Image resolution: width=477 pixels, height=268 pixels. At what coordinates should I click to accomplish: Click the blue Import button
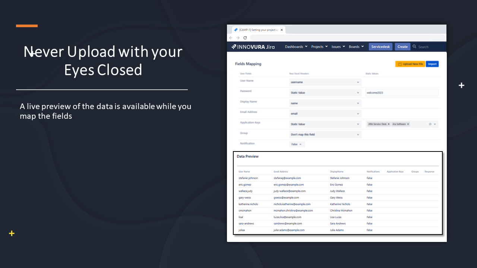[x=432, y=64]
